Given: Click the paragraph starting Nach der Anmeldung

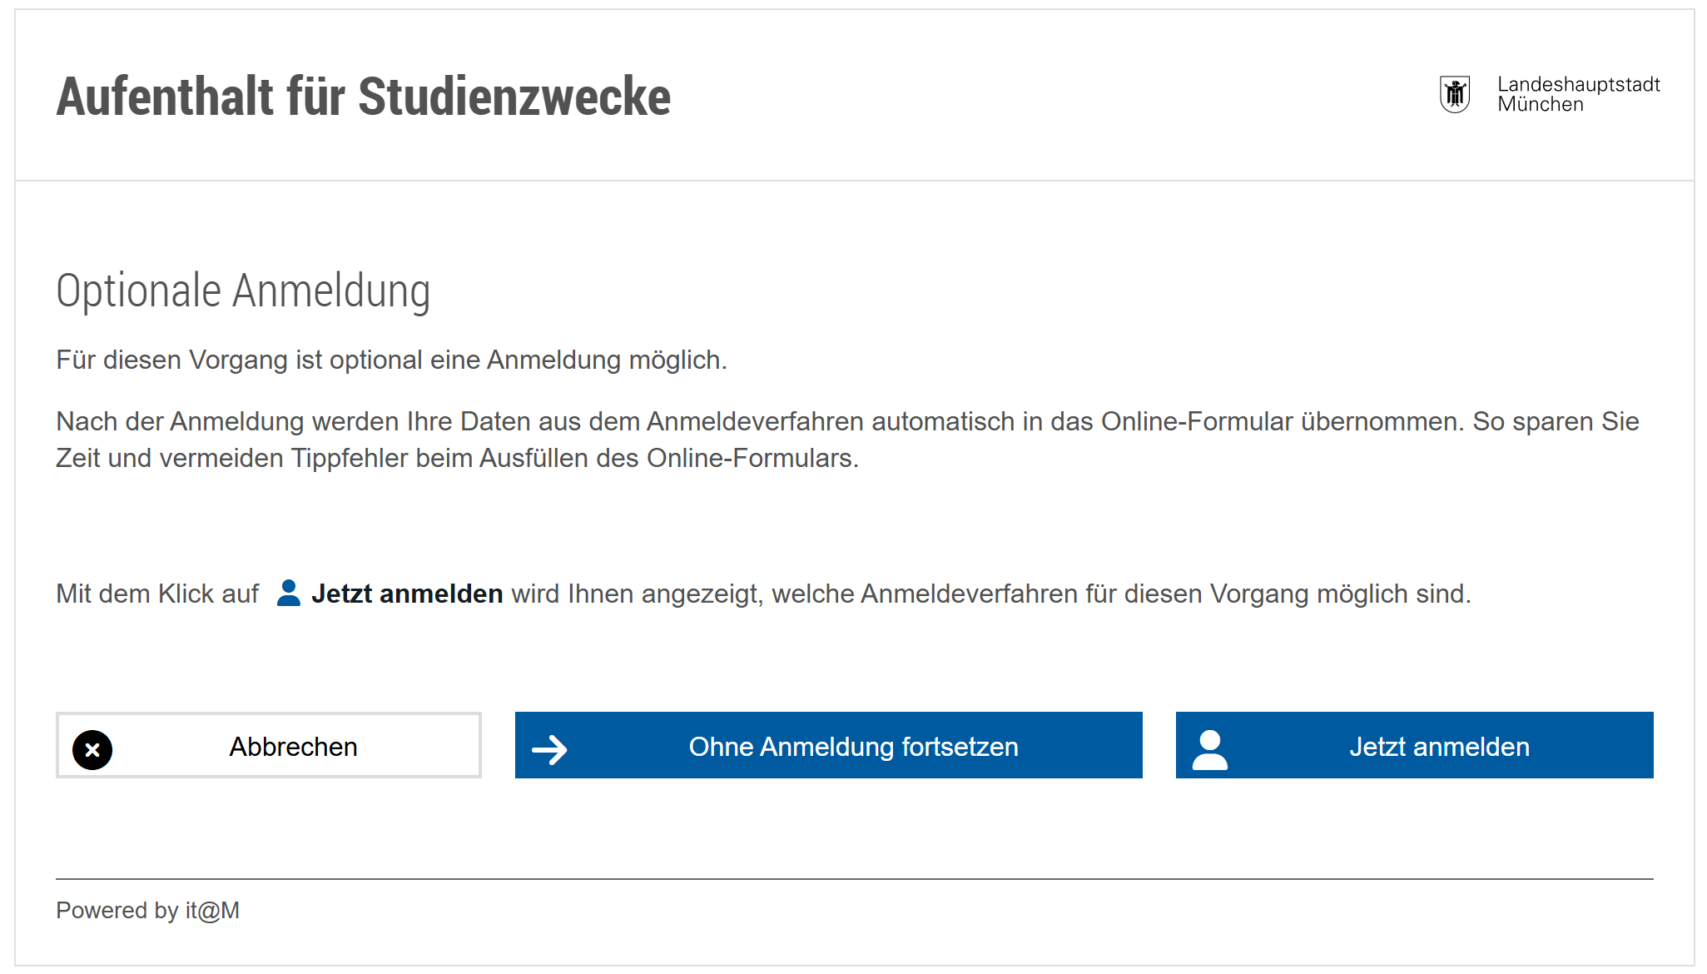Looking at the screenshot, I should coord(847,440).
